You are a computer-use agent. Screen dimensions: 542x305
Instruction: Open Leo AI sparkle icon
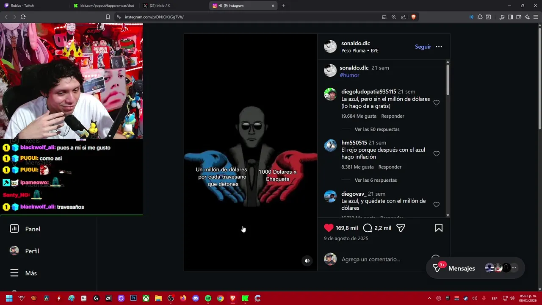[x=527, y=17]
